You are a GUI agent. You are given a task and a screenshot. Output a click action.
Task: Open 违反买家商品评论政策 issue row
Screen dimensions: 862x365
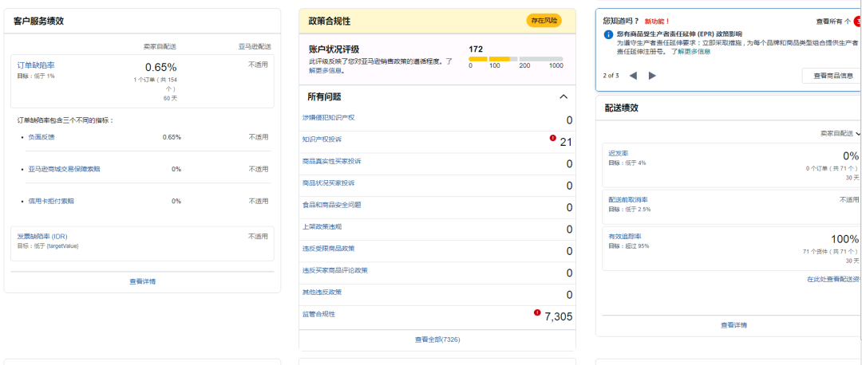click(437, 273)
